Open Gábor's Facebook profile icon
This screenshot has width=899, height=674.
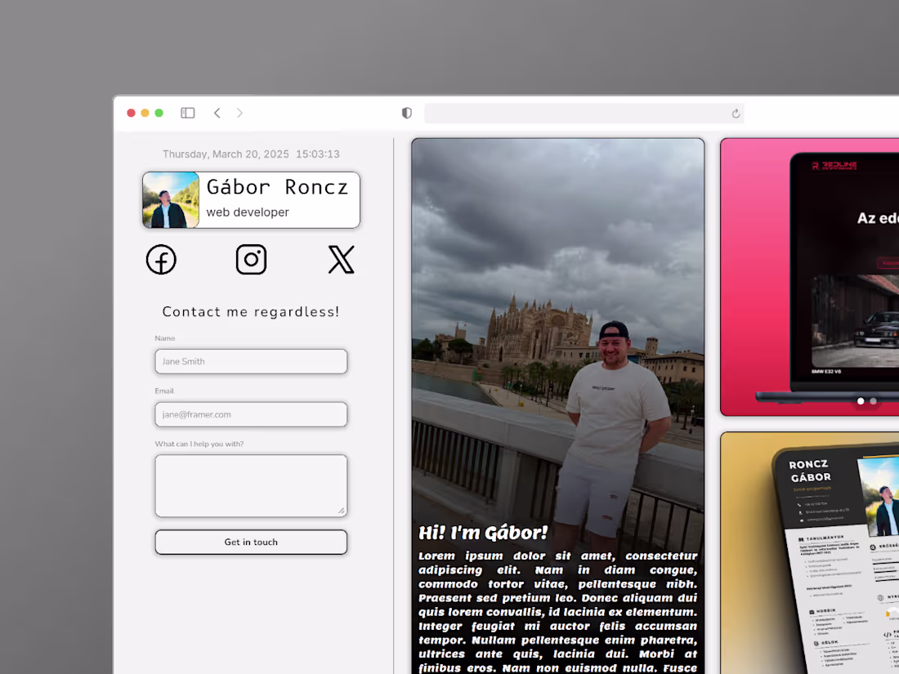click(161, 259)
